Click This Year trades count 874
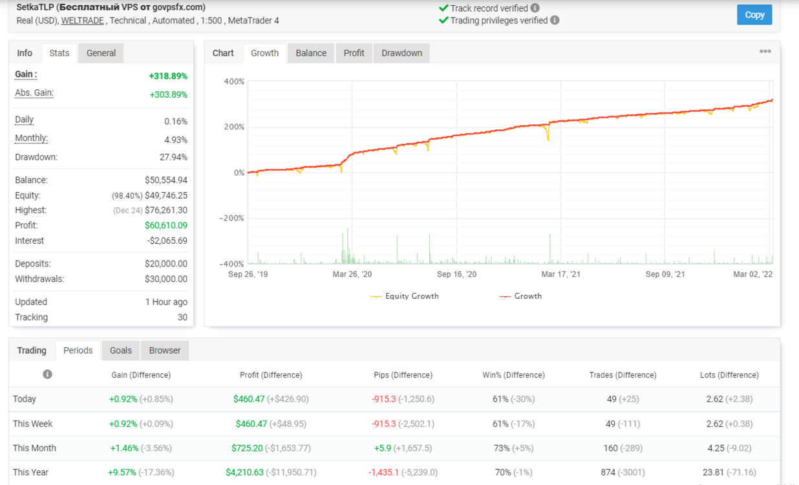The image size is (799, 485). coord(608,472)
